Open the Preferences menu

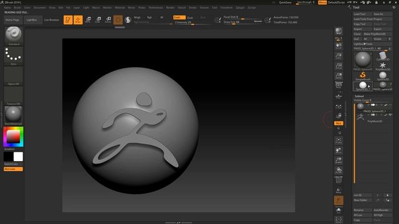156,7
